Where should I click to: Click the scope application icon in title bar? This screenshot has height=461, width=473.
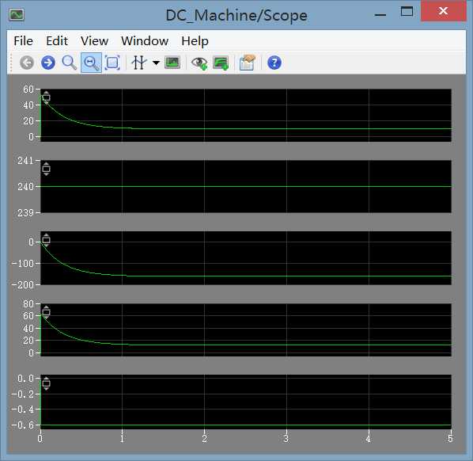(x=17, y=14)
